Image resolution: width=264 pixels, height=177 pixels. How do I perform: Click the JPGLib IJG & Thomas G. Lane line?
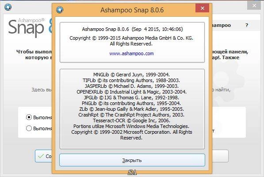131,98
